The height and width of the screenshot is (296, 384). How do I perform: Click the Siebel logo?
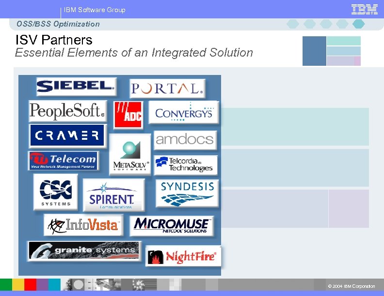[x=77, y=87]
